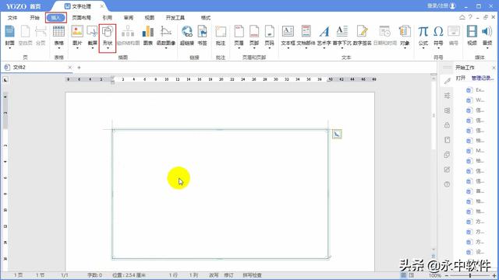Click the 文档部件 document parts icon
Viewport: 499px width, 280px height.
point(306,32)
